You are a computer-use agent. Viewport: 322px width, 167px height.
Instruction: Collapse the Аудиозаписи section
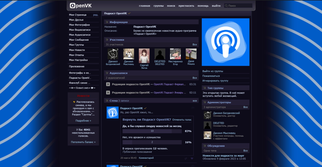pyautogui.click(x=107, y=73)
